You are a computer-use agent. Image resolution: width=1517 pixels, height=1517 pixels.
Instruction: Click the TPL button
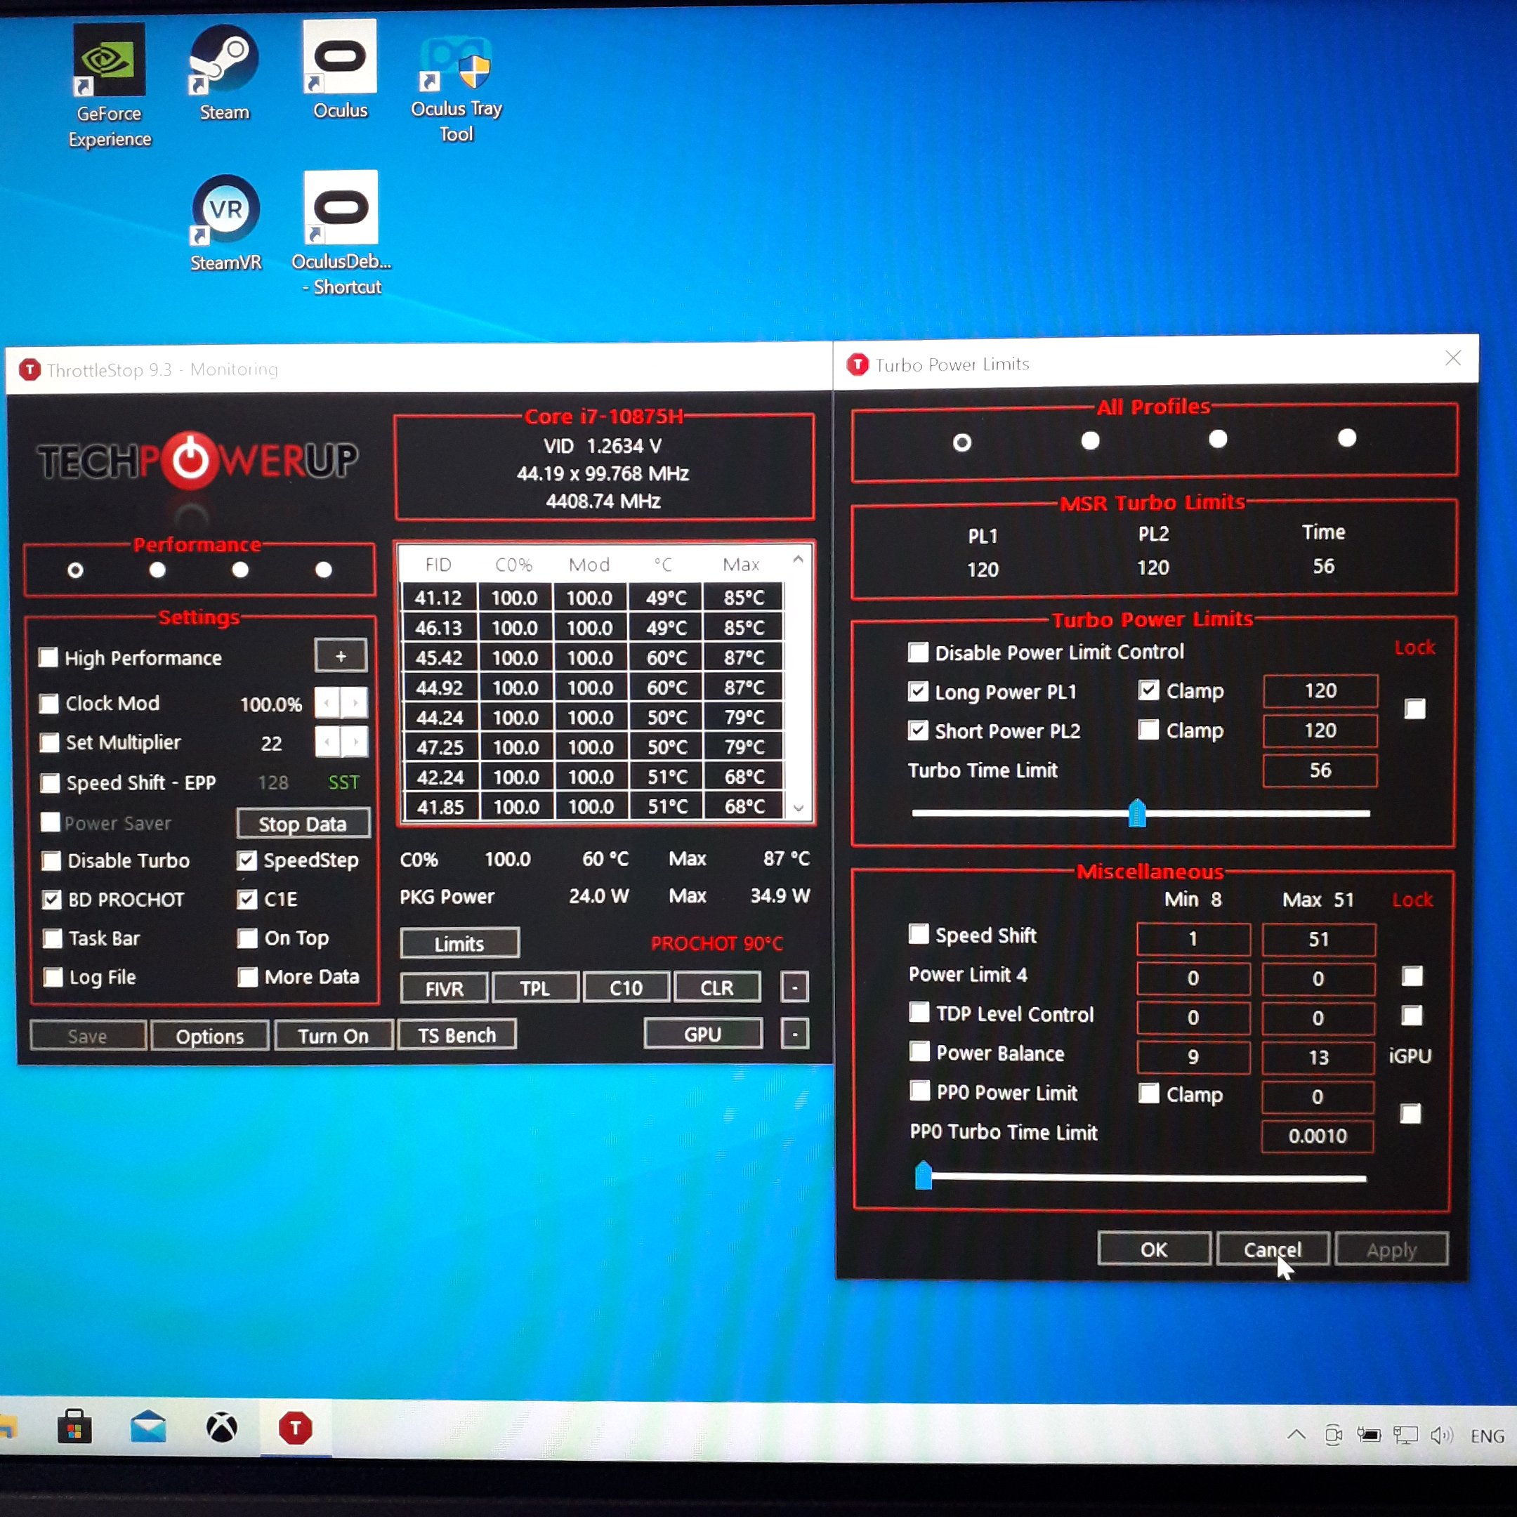[534, 987]
